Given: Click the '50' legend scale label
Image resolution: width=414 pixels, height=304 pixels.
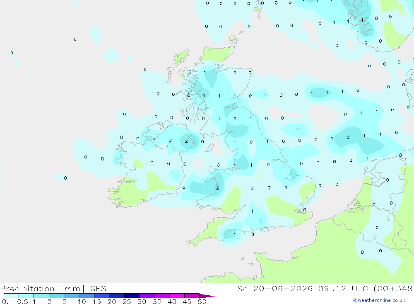Looking at the screenshot, I should (x=202, y=302).
